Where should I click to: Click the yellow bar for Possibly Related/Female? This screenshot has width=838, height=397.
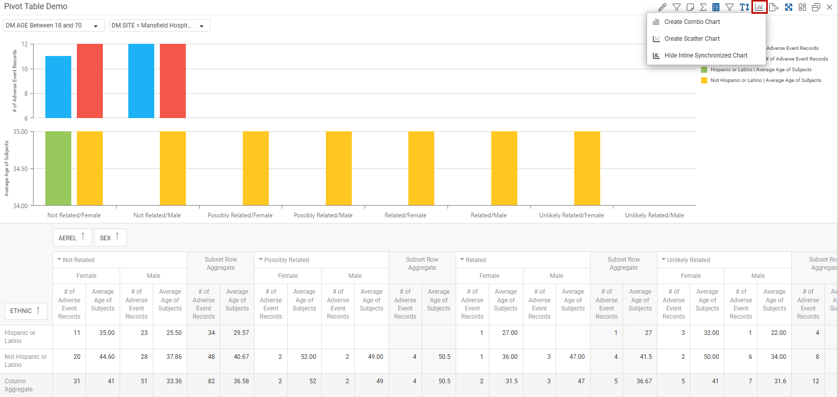tap(256, 168)
